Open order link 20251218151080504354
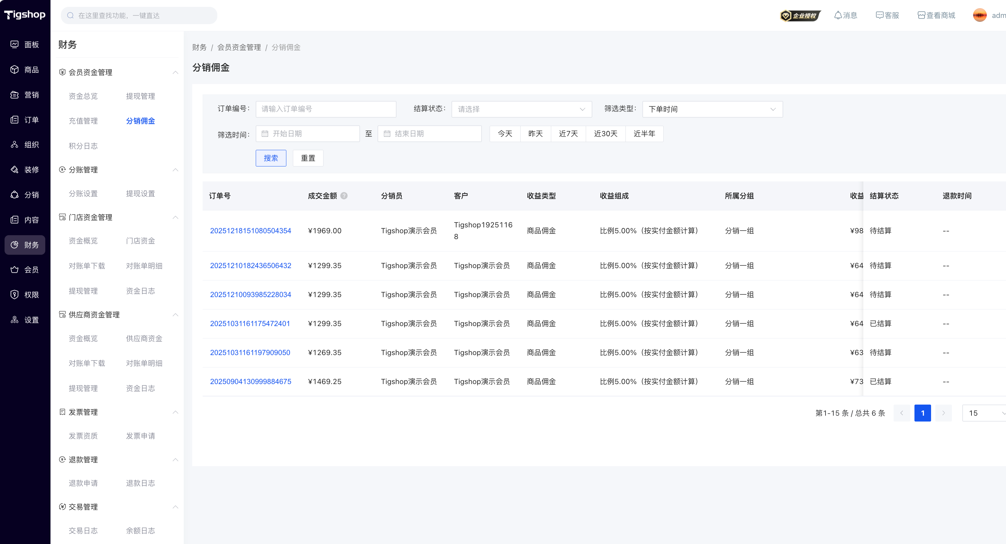Screen dimensions: 1006x544 click(250, 230)
